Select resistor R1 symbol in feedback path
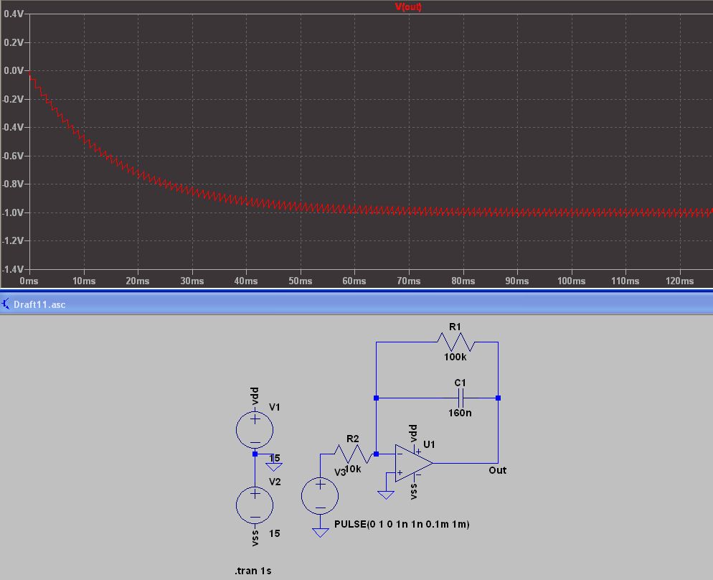The image size is (713, 580). coord(455,342)
